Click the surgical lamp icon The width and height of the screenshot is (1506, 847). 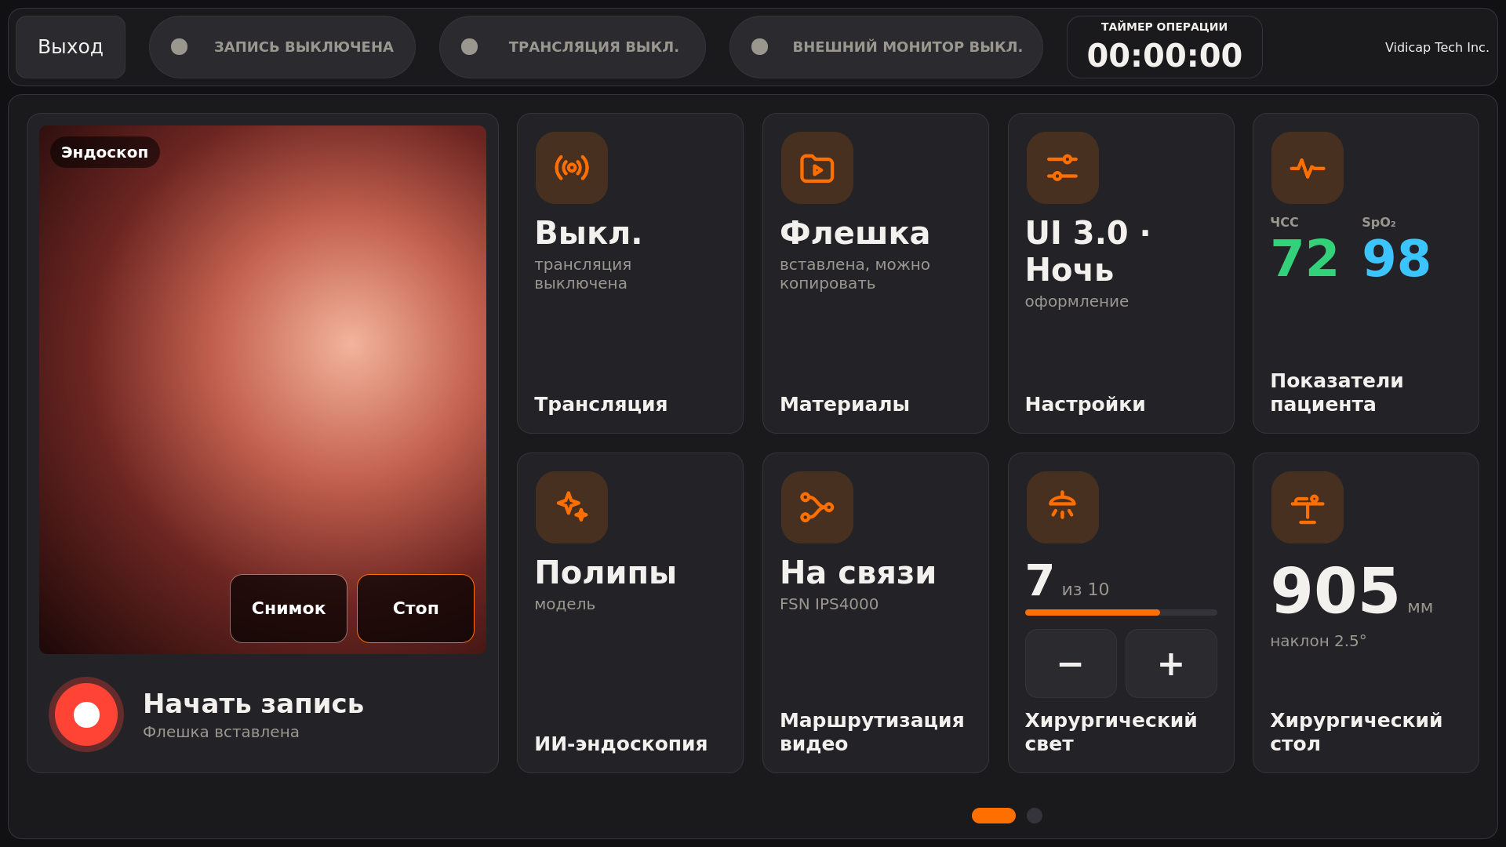(x=1062, y=507)
